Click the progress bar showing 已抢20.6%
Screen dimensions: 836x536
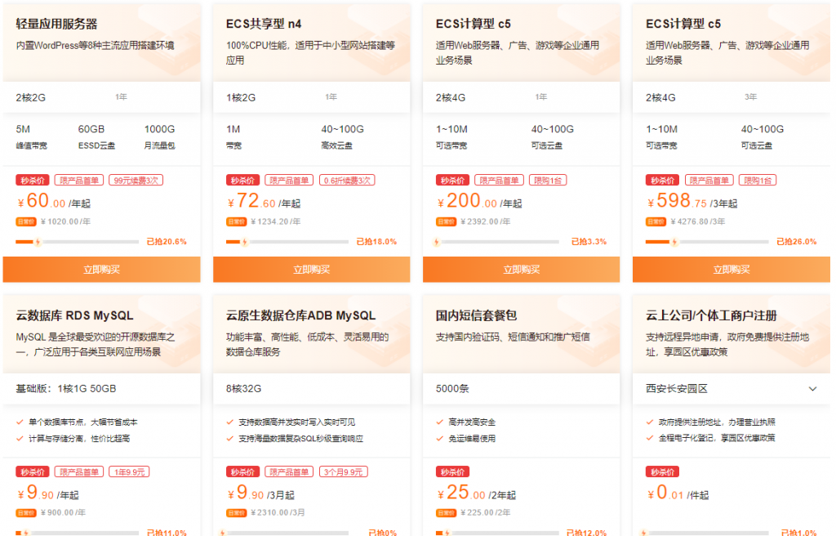tap(77, 242)
